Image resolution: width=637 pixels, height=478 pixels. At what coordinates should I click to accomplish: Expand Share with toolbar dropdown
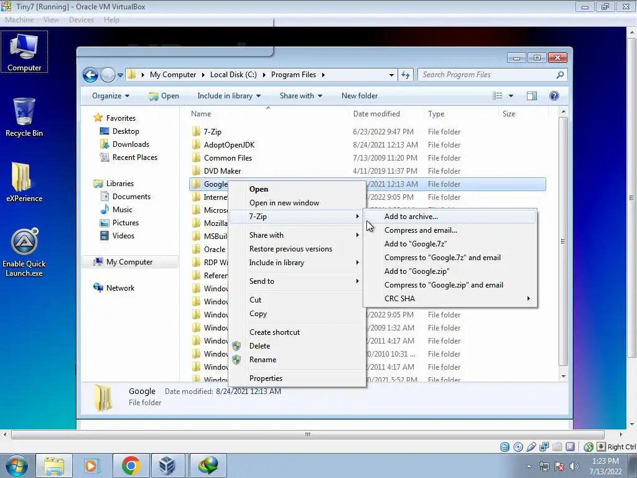click(301, 96)
